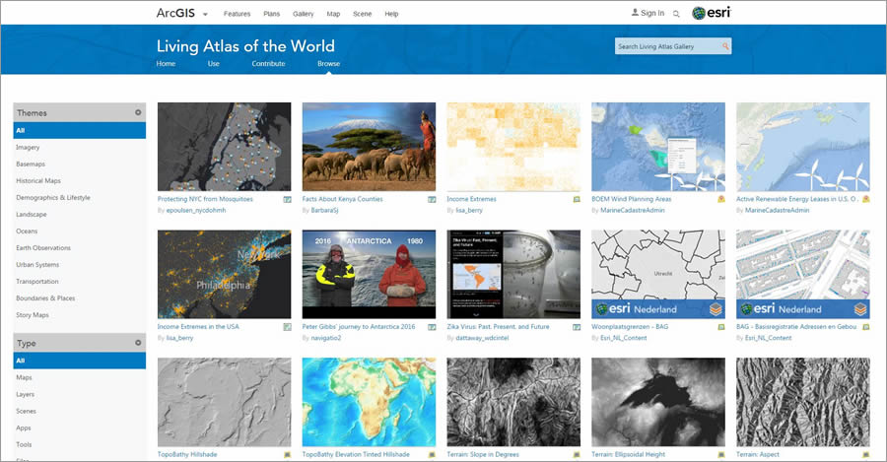Click type icon beside Active Renewable Energy Leases
This screenshot has height=462, width=887.
[x=866, y=199]
